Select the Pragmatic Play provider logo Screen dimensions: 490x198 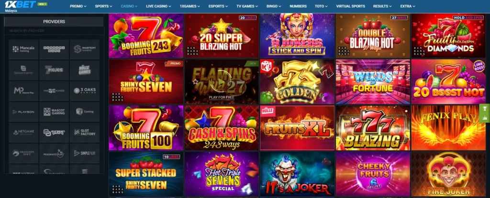54,153
